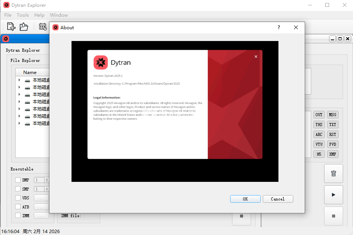Click OK in the About dialog
The height and width of the screenshot is (235, 353).
[x=245, y=199]
